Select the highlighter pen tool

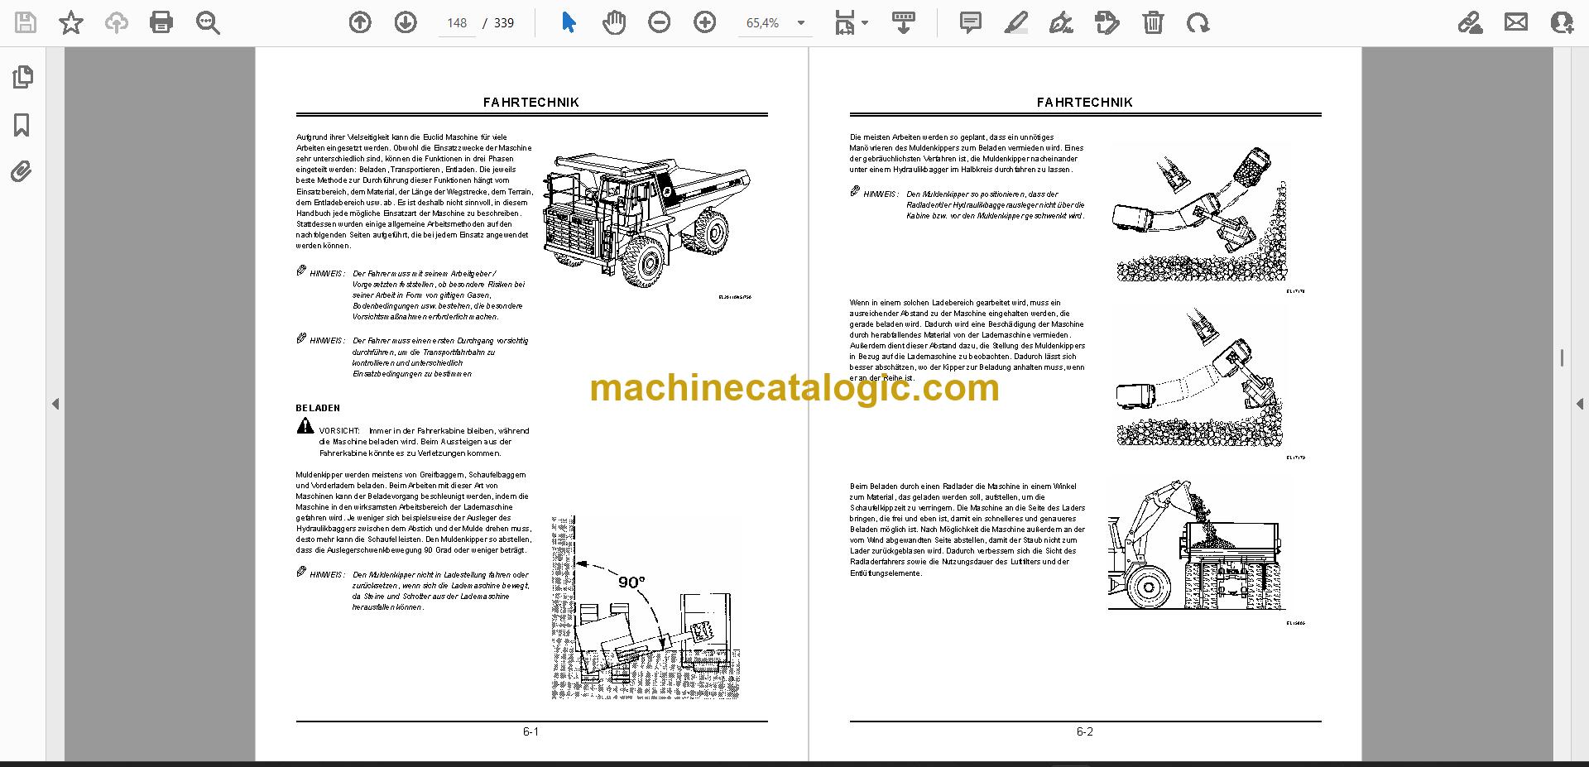1016,22
